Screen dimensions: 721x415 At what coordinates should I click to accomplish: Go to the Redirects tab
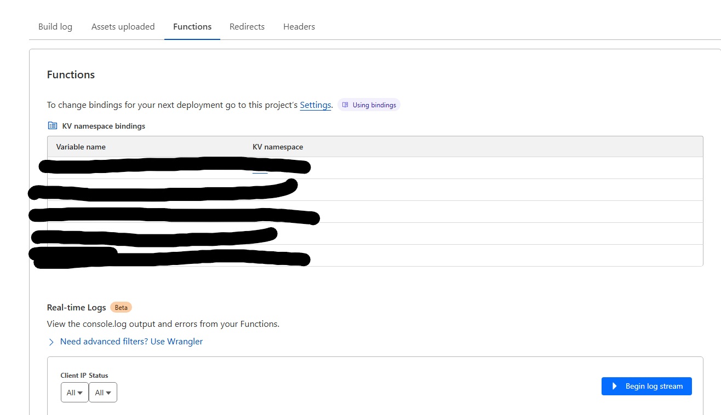point(247,26)
